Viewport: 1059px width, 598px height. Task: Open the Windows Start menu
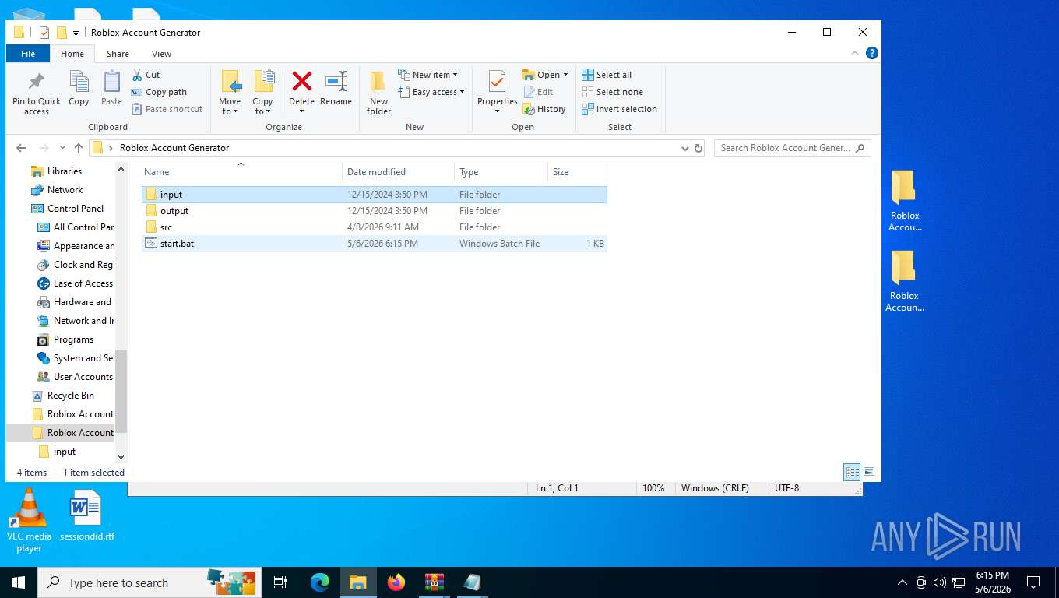(x=19, y=582)
